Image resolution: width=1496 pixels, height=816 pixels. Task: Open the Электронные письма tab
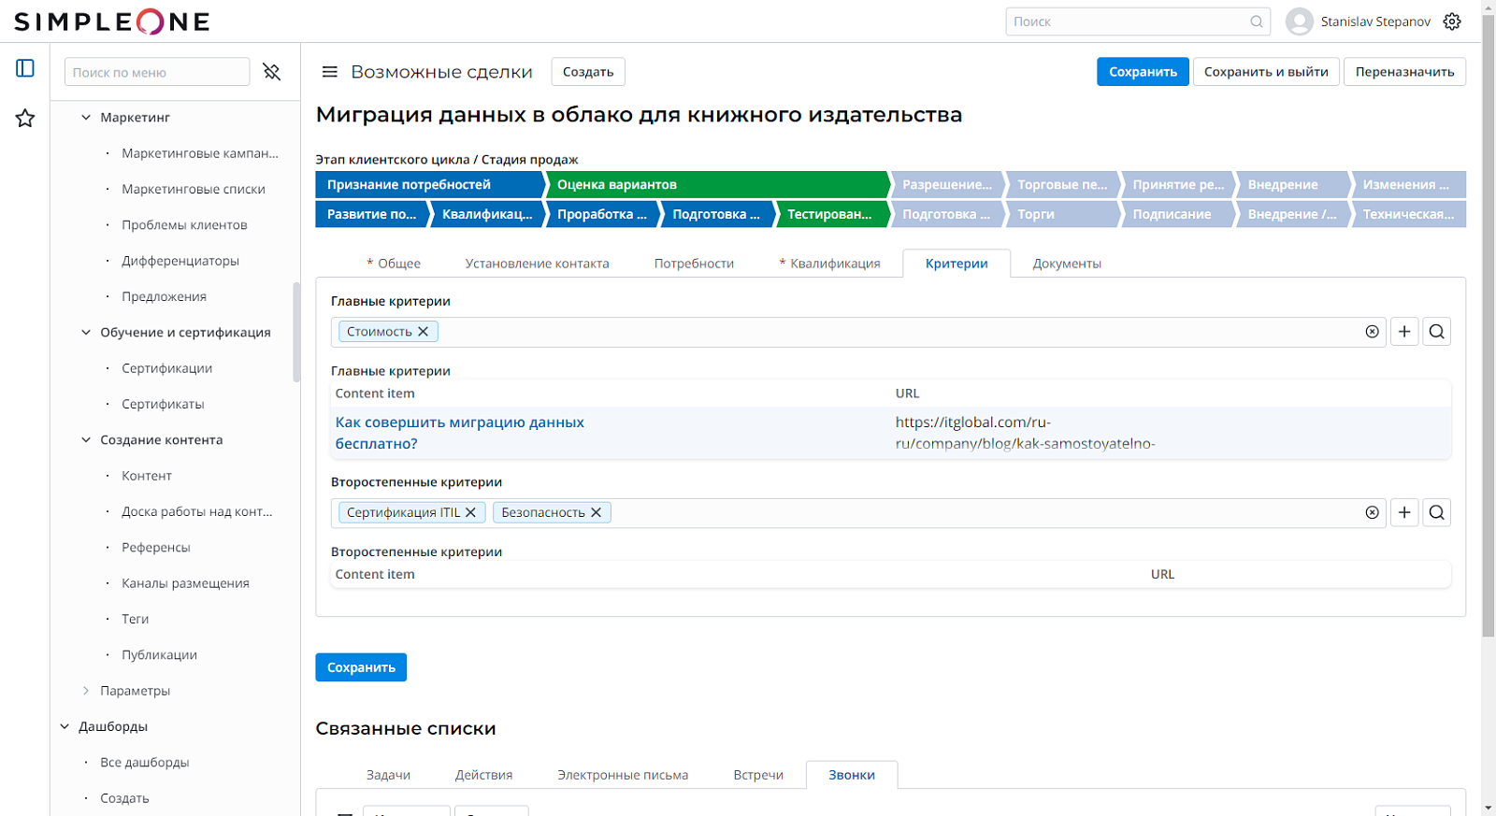point(623,775)
